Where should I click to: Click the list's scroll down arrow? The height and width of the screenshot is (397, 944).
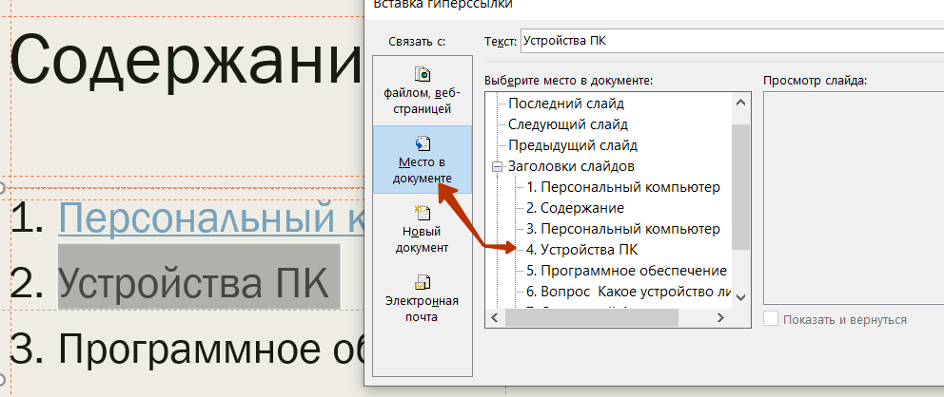[741, 297]
